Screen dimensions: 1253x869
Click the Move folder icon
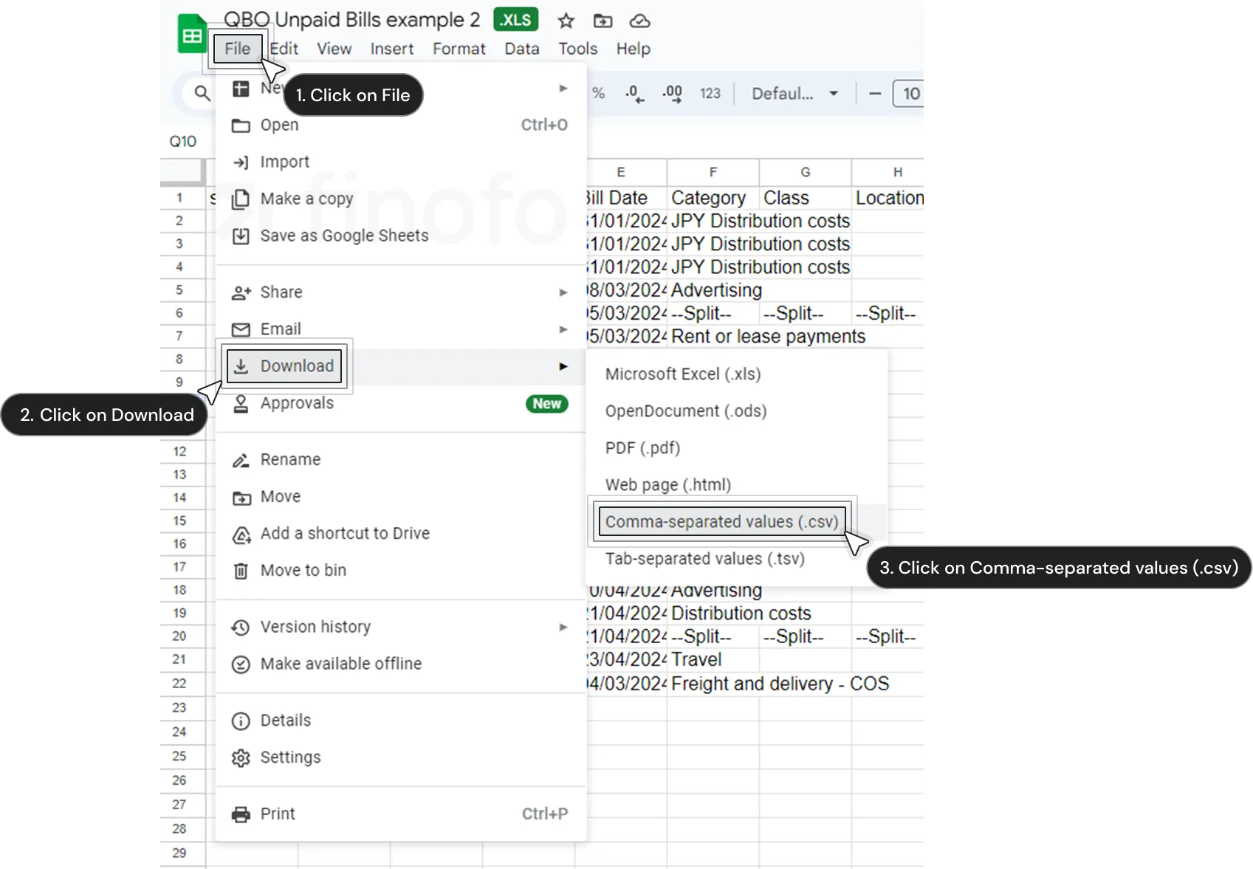tap(241, 498)
